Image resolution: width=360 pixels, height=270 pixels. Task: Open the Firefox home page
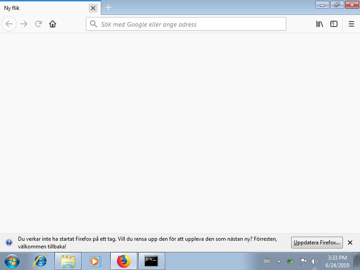tap(53, 24)
